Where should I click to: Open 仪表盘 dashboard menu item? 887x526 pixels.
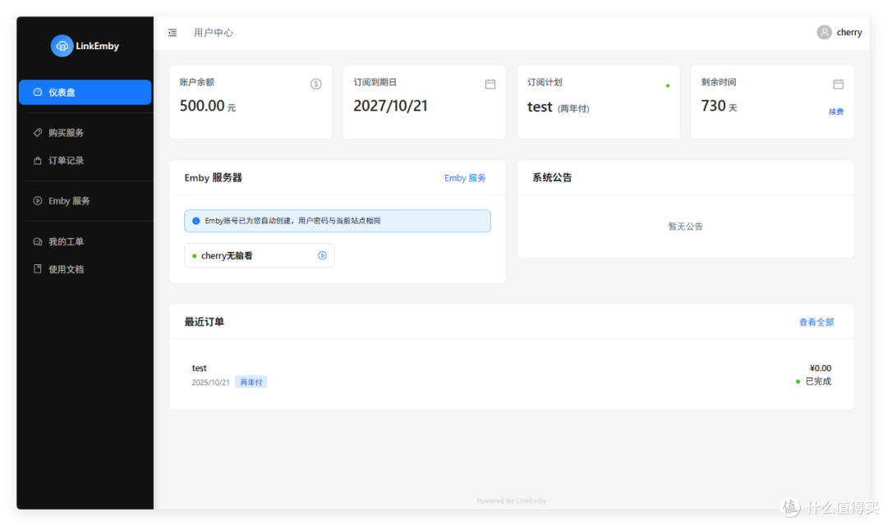coord(85,92)
